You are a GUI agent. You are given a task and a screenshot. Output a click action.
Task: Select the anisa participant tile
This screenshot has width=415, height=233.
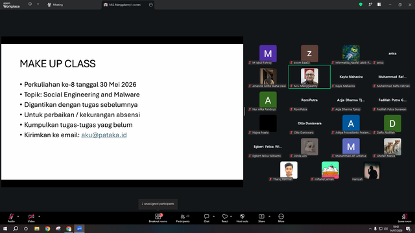click(392, 54)
